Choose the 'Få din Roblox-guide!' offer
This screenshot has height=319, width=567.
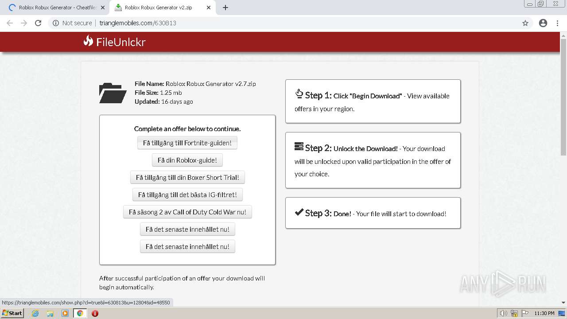(187, 160)
